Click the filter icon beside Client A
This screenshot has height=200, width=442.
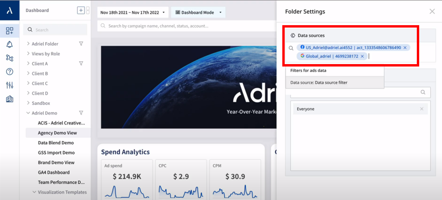click(81, 63)
